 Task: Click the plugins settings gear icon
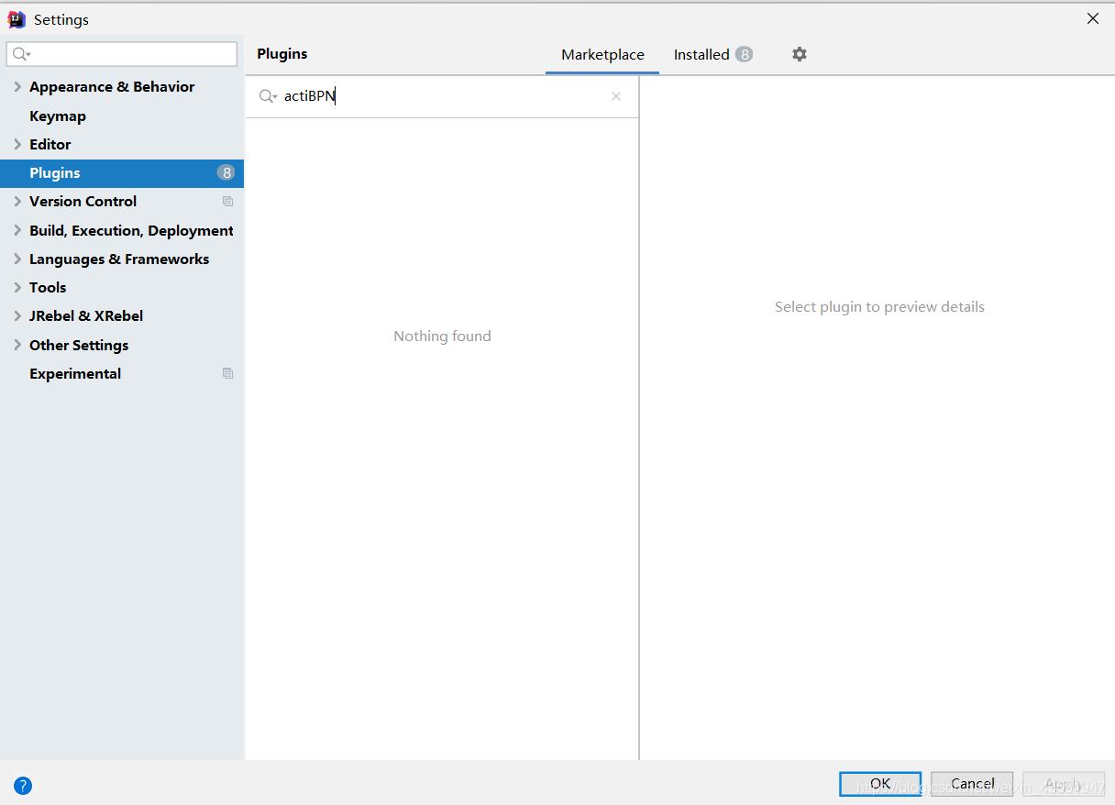click(799, 54)
